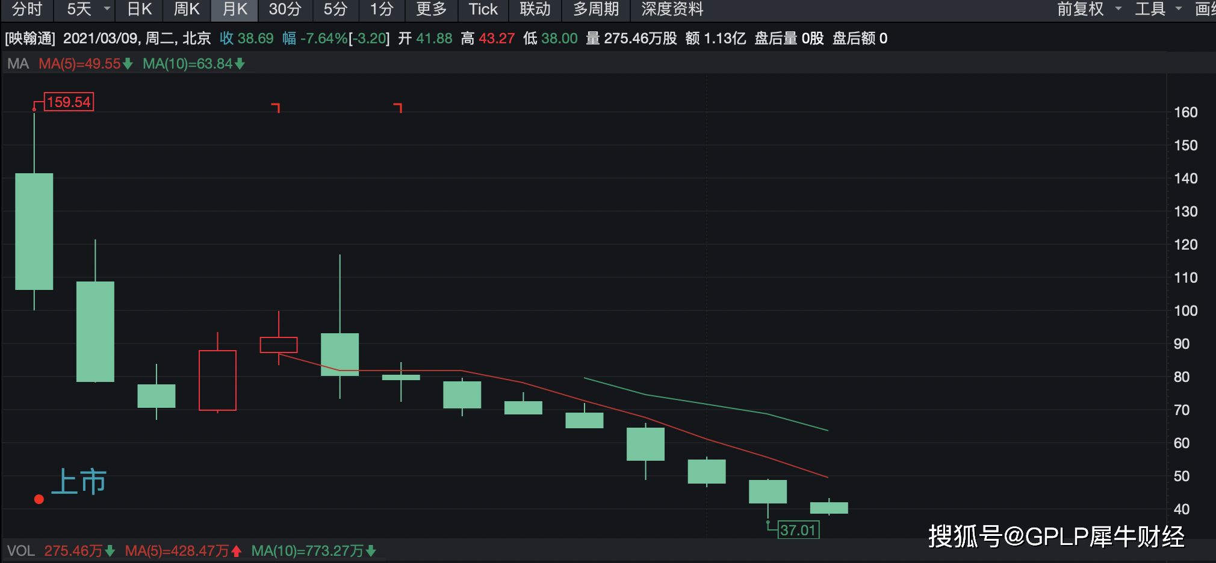The width and height of the screenshot is (1216, 563).
Task: Switch to Tick view
Action: click(483, 10)
